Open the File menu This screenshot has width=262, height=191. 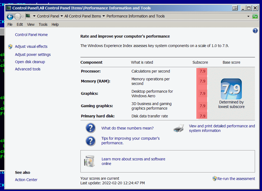coord(10,24)
